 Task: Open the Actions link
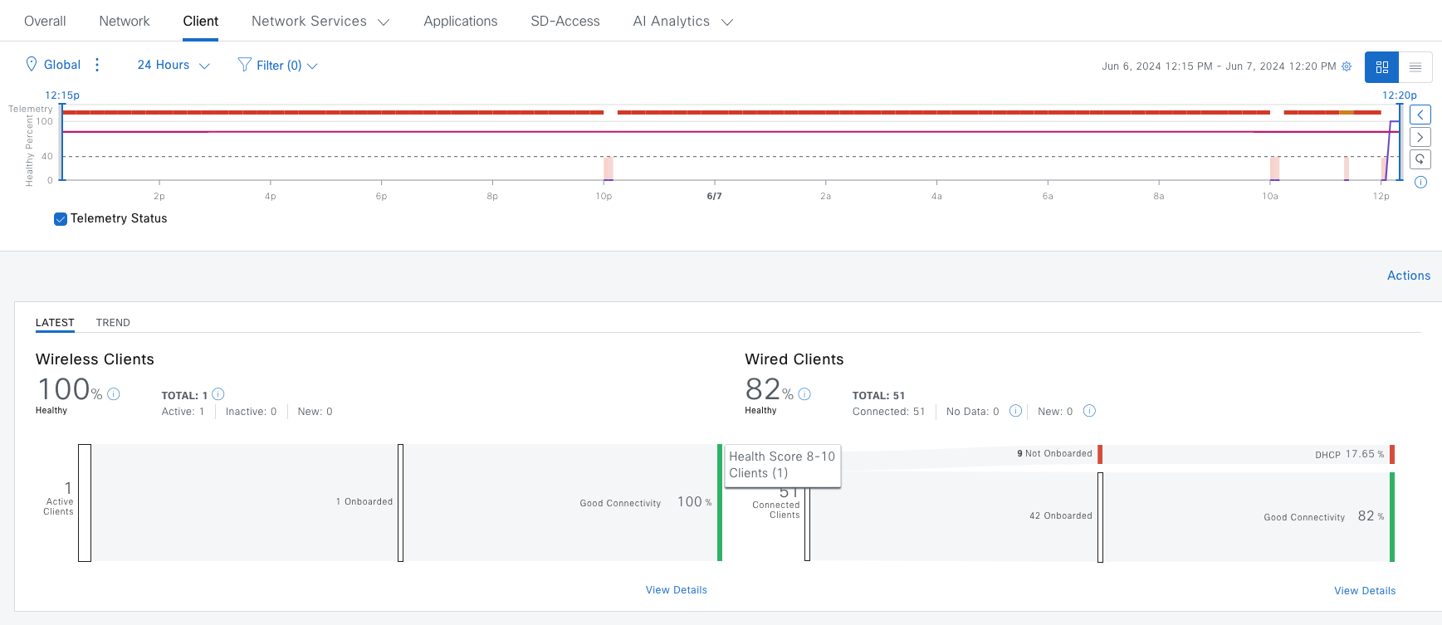click(x=1408, y=276)
